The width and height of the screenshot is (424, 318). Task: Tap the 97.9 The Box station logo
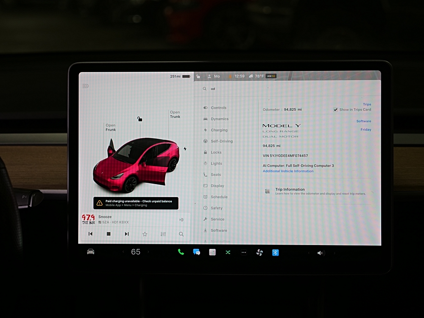89,219
